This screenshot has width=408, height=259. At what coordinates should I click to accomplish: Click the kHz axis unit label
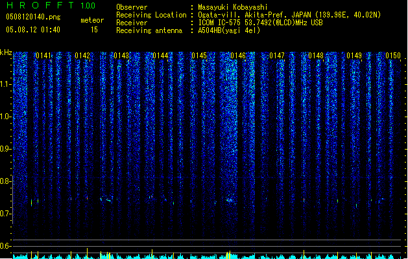pyautogui.click(x=6, y=52)
